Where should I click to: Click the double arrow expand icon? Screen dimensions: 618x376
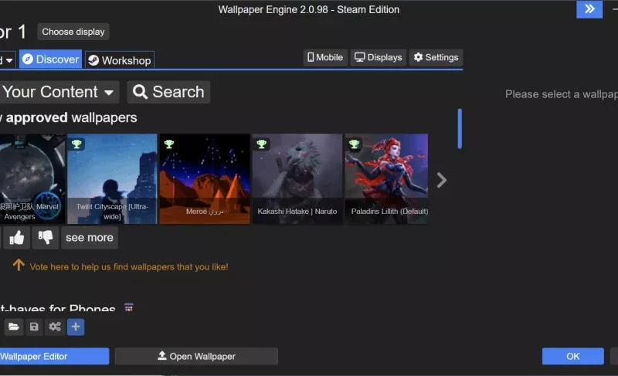589,9
